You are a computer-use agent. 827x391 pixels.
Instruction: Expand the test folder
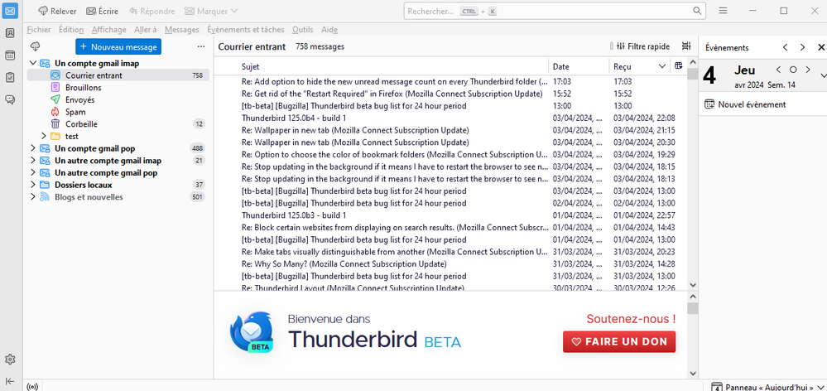pos(44,136)
